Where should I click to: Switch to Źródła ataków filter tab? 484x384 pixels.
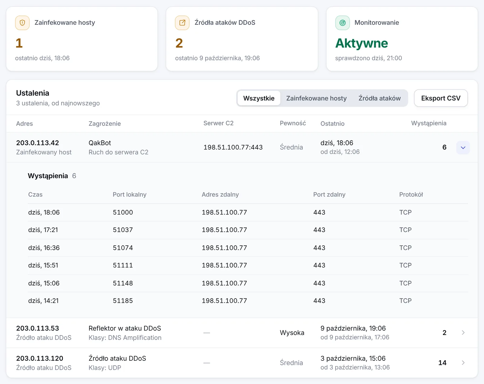[x=379, y=98]
